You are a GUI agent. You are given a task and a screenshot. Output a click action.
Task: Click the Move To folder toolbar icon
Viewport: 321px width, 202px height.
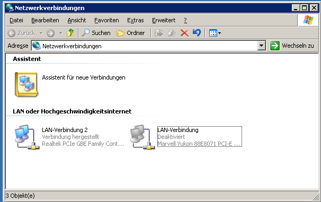[159, 33]
